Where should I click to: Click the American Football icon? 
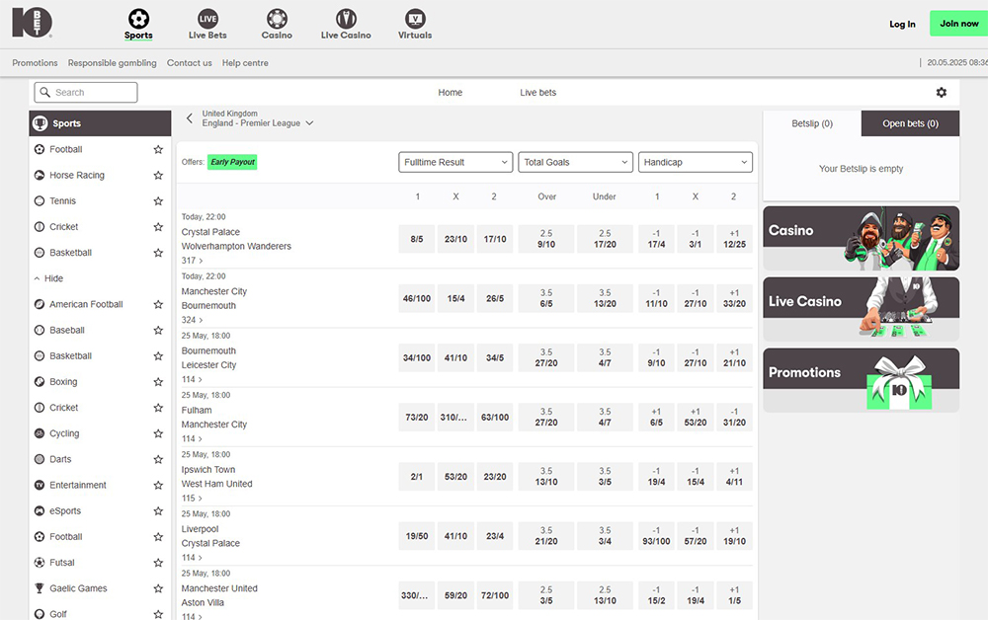[40, 304]
